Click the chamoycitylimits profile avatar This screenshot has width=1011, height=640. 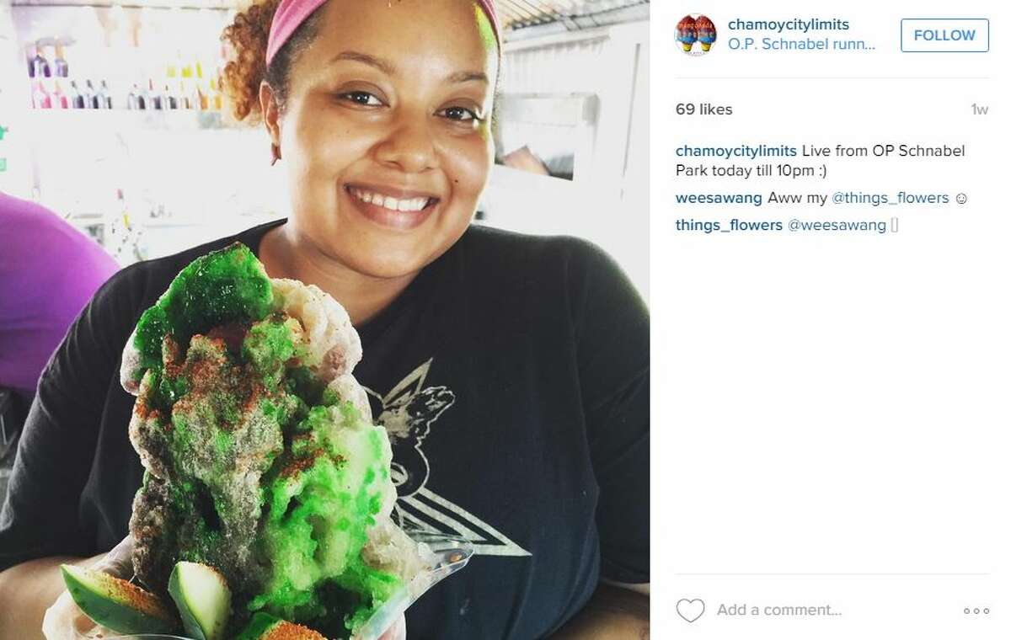tap(696, 35)
